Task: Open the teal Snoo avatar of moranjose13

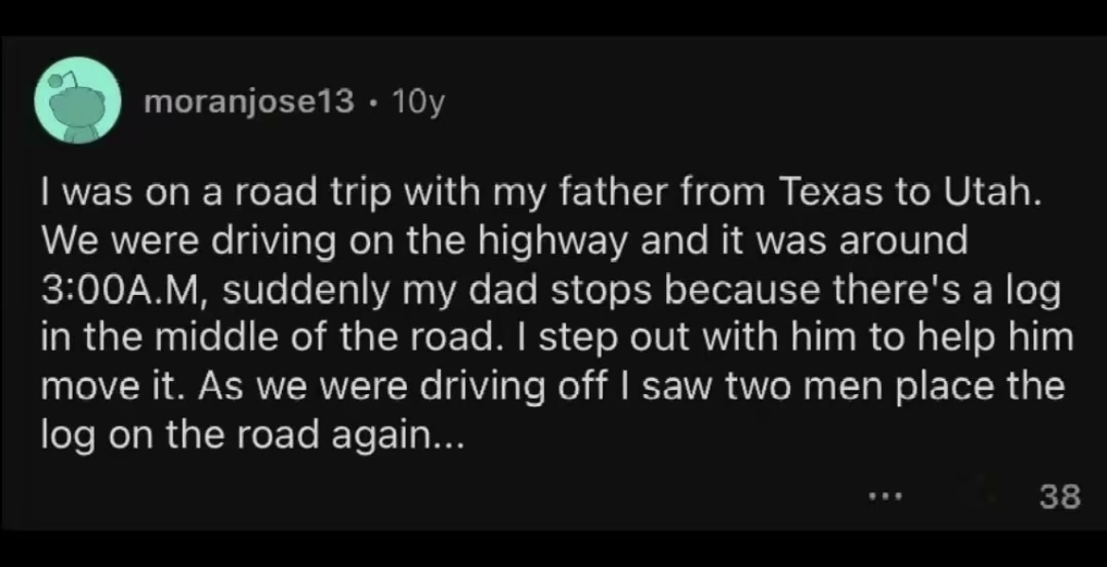Action: click(78, 100)
